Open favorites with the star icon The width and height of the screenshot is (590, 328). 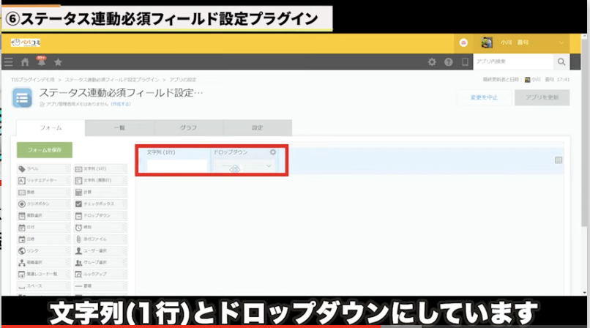pyautogui.click(x=58, y=62)
